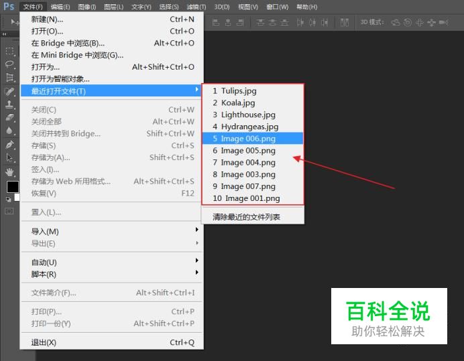Toggle Quick Mask mode icon
The height and width of the screenshot is (361, 464).
coord(9,211)
